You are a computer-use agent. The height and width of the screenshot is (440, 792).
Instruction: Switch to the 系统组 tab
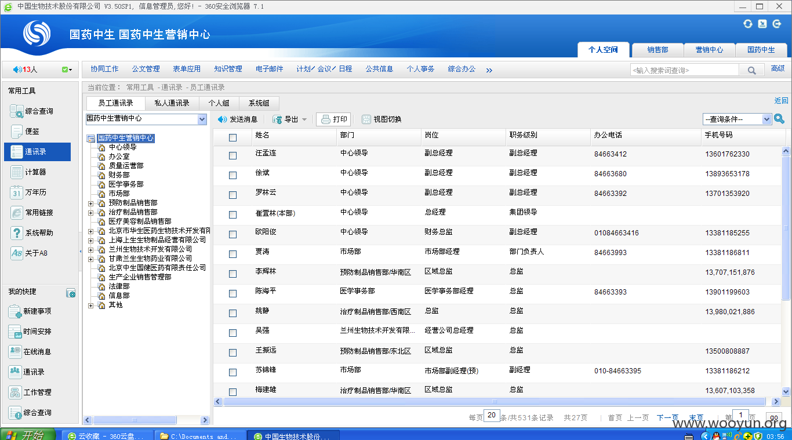[259, 103]
